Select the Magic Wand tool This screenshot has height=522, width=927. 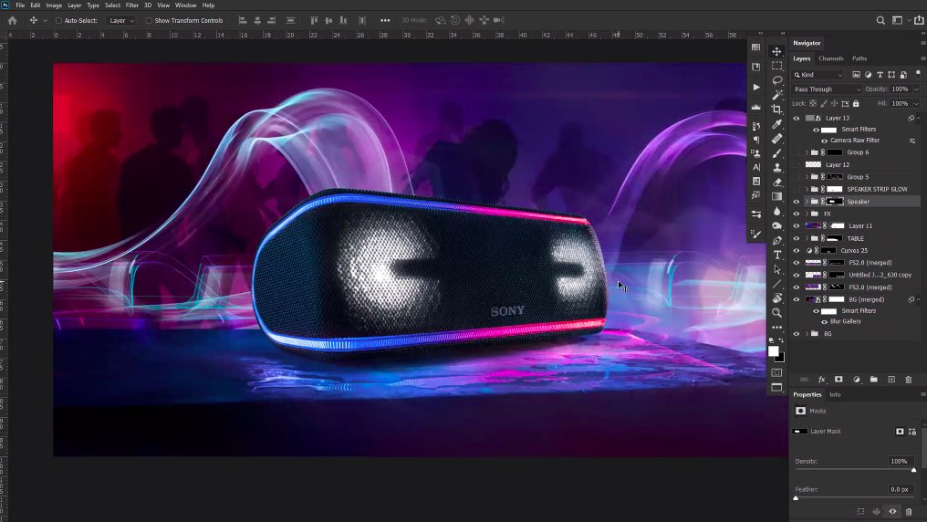point(776,95)
